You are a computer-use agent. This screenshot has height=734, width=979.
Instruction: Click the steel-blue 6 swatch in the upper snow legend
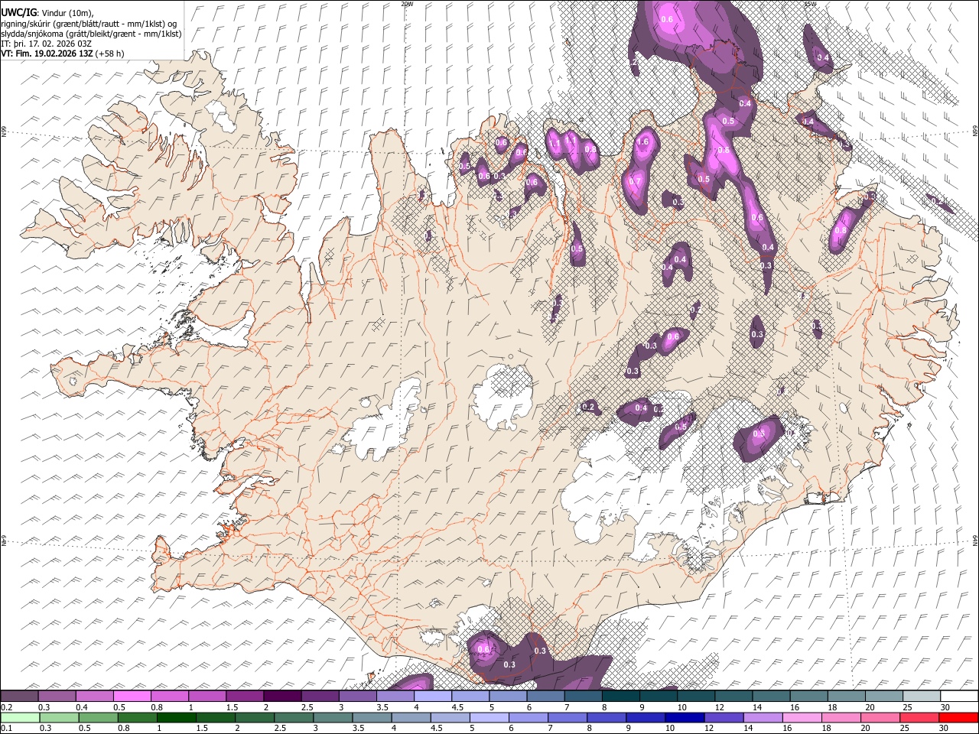[545, 696]
